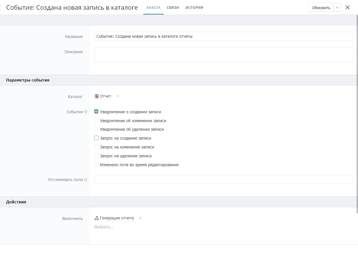
Task: Click the Отслеживать поля field selector
Action: [223, 180]
